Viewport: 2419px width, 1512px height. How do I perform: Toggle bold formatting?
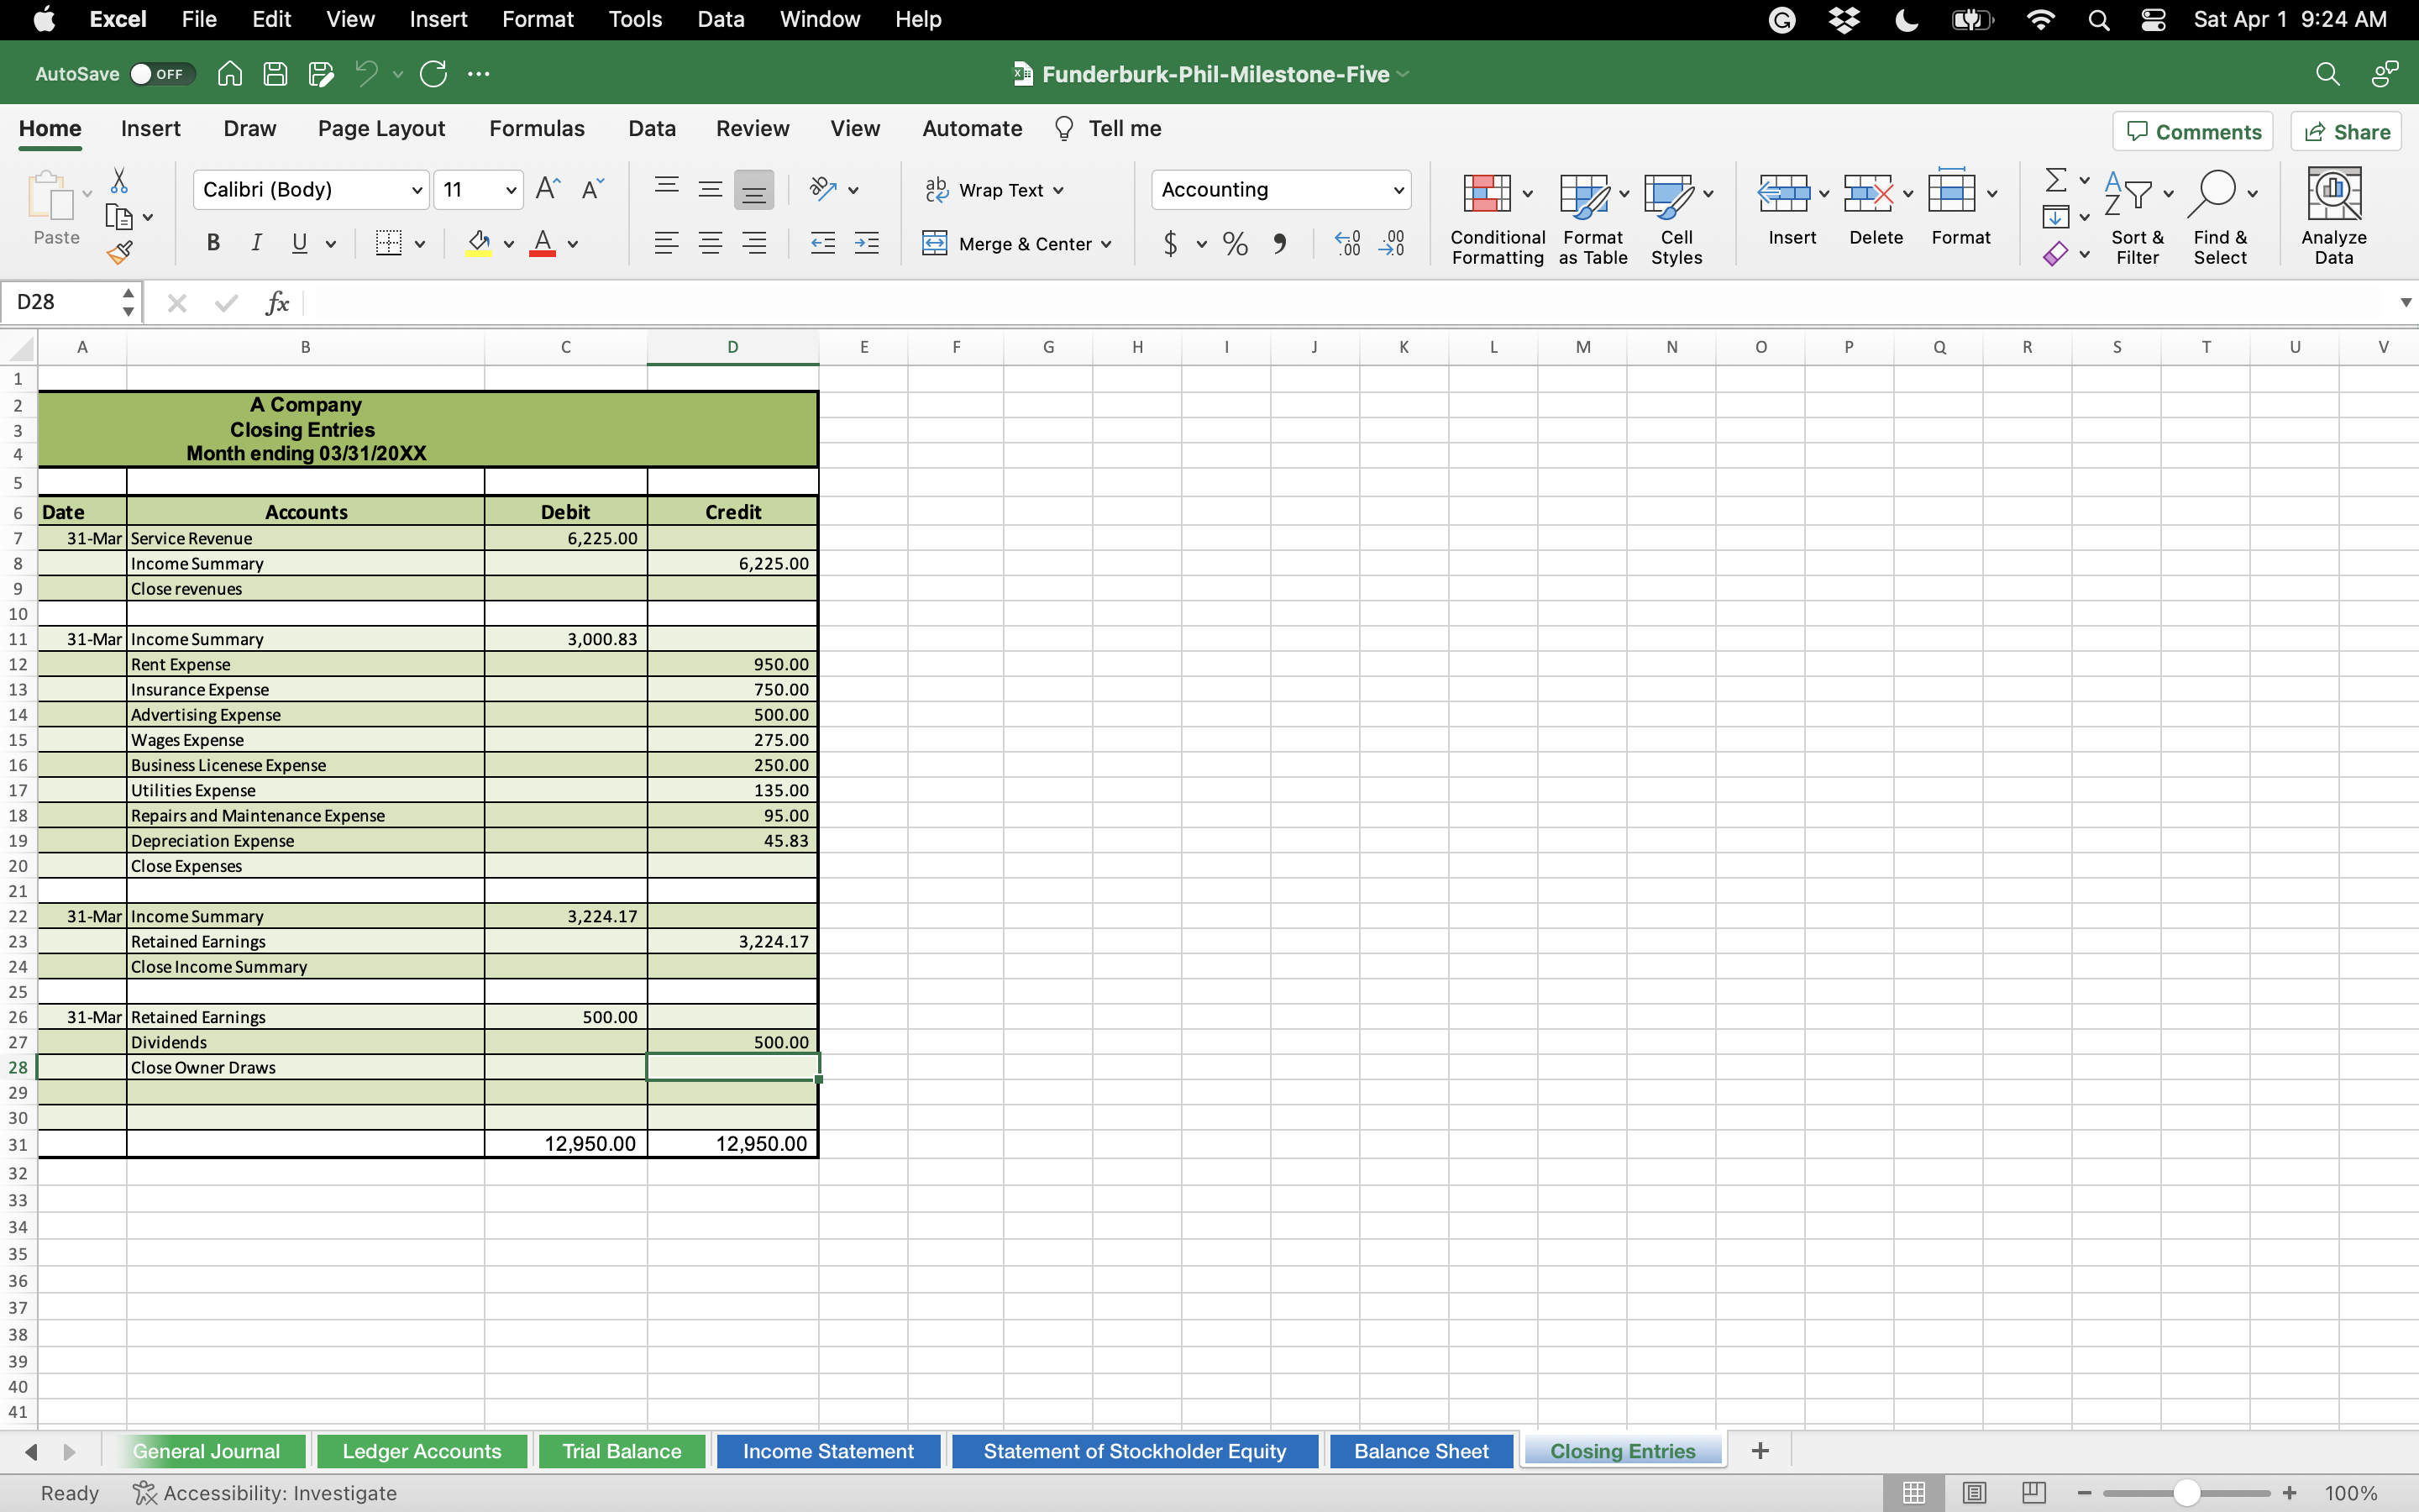point(212,243)
